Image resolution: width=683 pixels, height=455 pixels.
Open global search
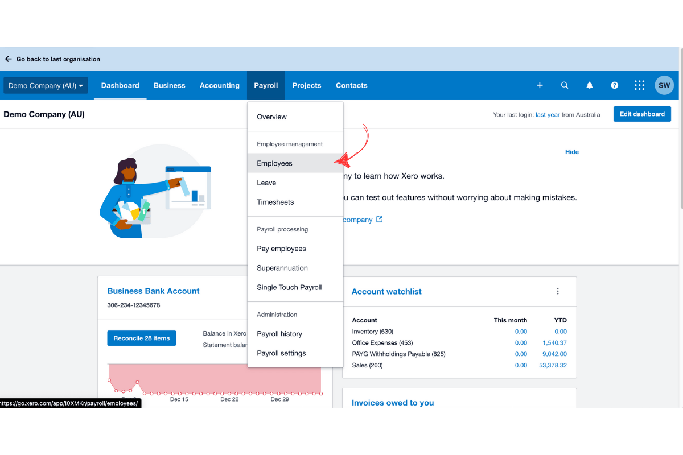point(565,85)
